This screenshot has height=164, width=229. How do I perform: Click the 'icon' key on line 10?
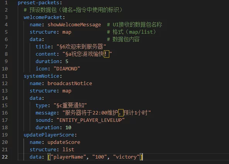tap(42, 68)
